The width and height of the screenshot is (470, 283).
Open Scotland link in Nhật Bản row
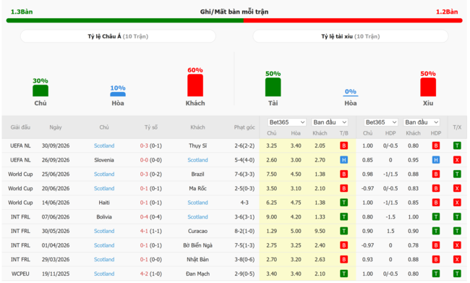104,259
